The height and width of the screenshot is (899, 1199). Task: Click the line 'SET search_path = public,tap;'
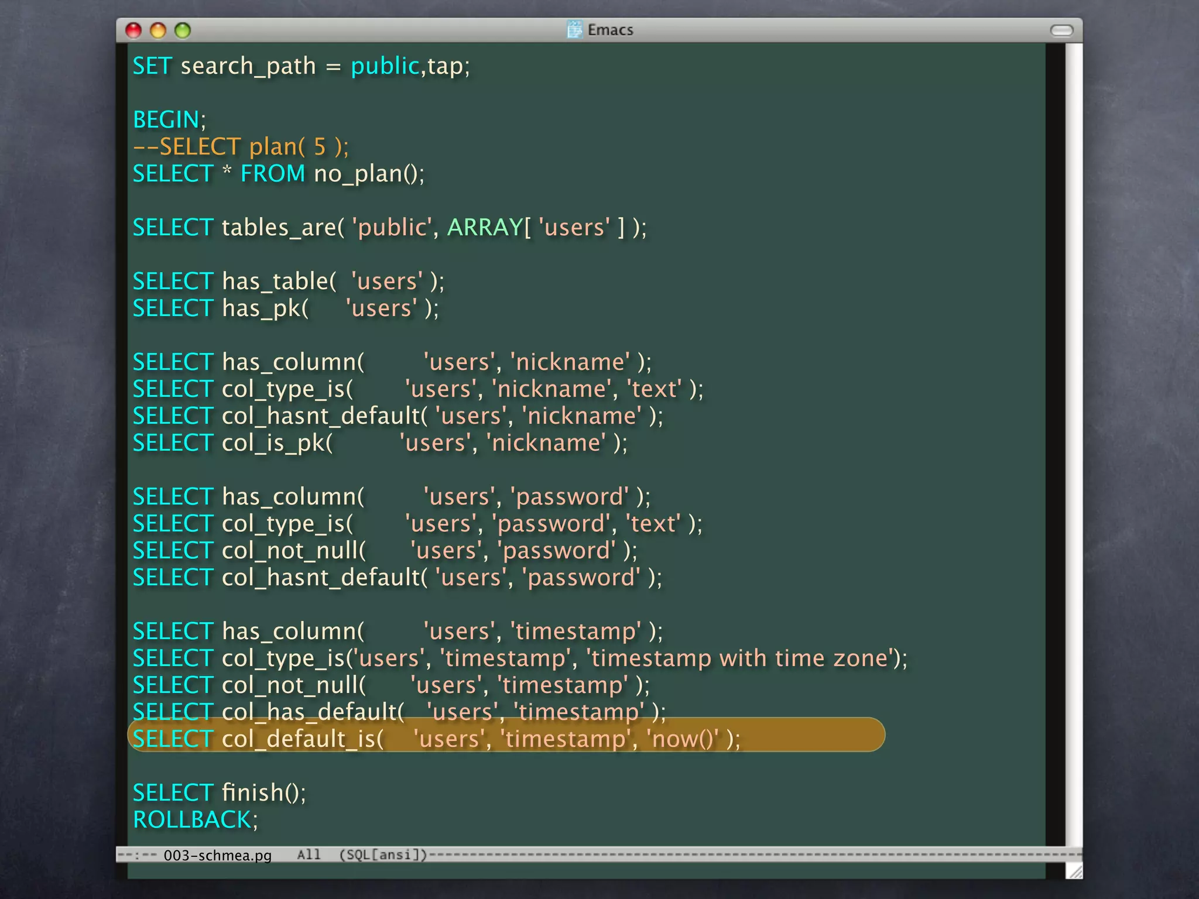(x=301, y=66)
